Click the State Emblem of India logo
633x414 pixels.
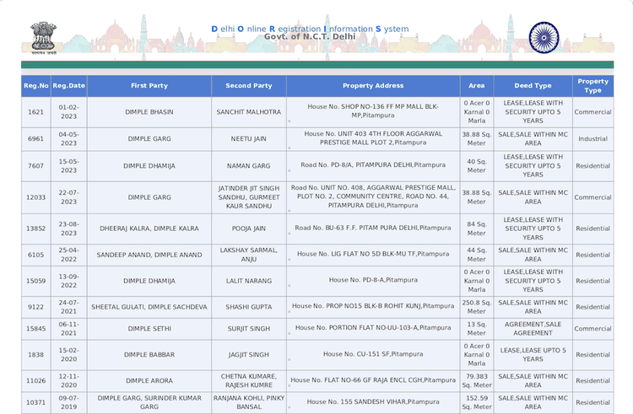tap(41, 36)
